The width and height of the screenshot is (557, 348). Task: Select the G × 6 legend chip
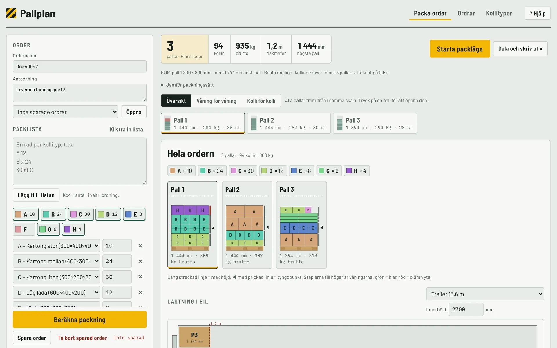(x=329, y=171)
